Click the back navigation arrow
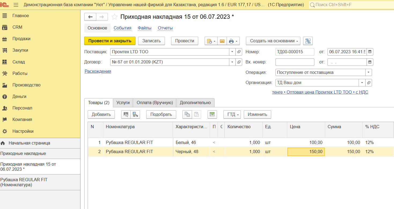 (90, 17)
